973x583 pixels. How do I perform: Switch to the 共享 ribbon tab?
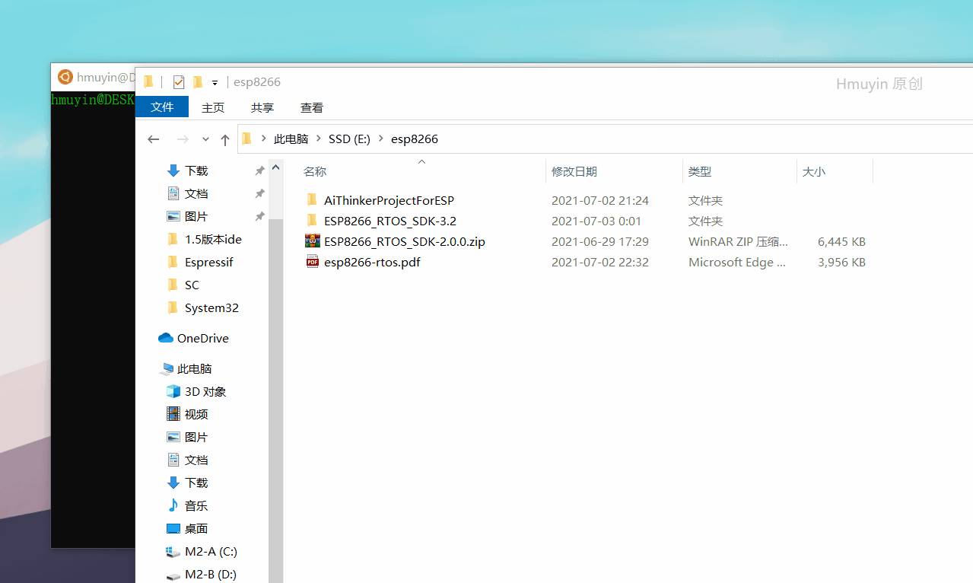[x=262, y=107]
